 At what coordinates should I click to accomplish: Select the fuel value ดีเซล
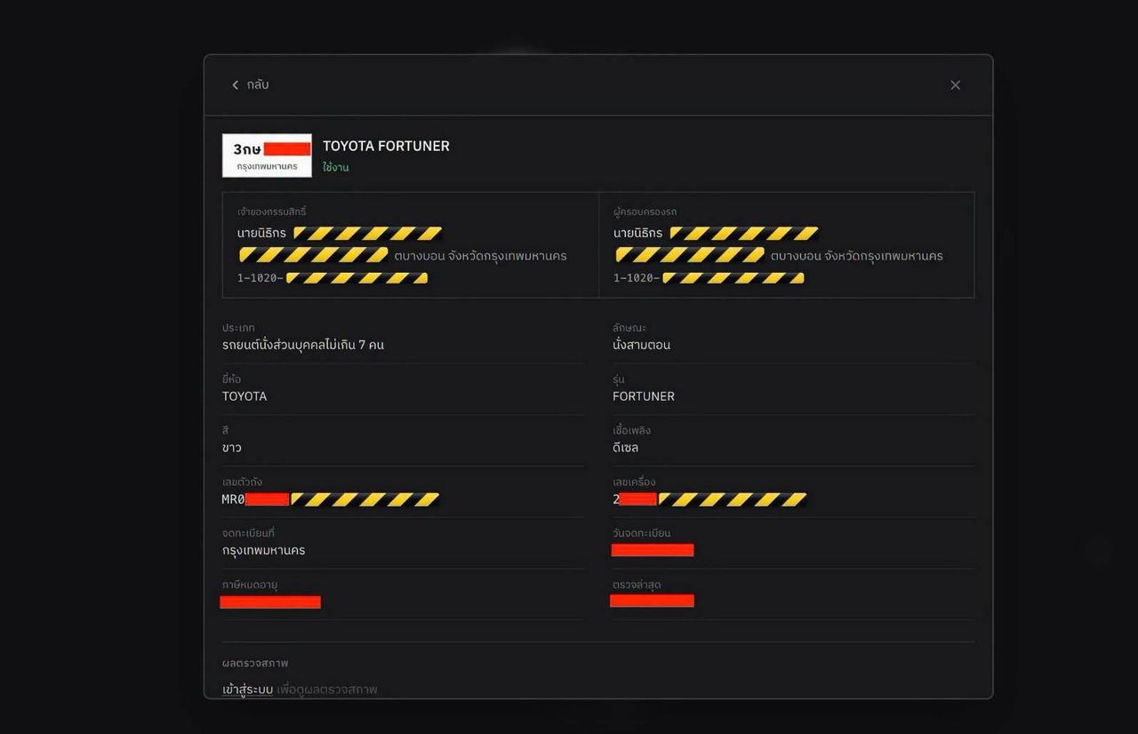pos(626,447)
